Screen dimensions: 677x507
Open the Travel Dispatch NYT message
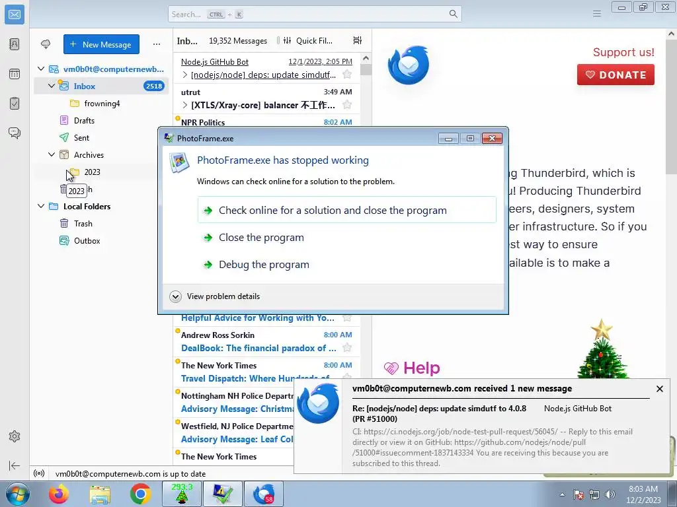coord(266,372)
